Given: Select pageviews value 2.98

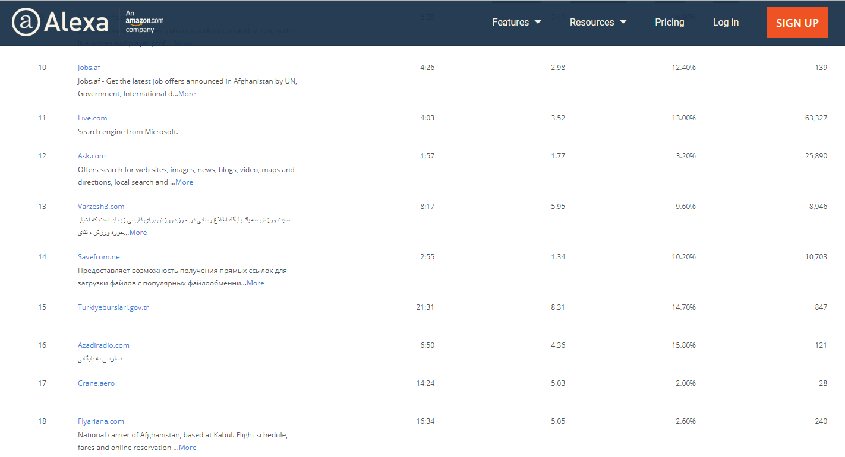Looking at the screenshot, I should tap(558, 68).
